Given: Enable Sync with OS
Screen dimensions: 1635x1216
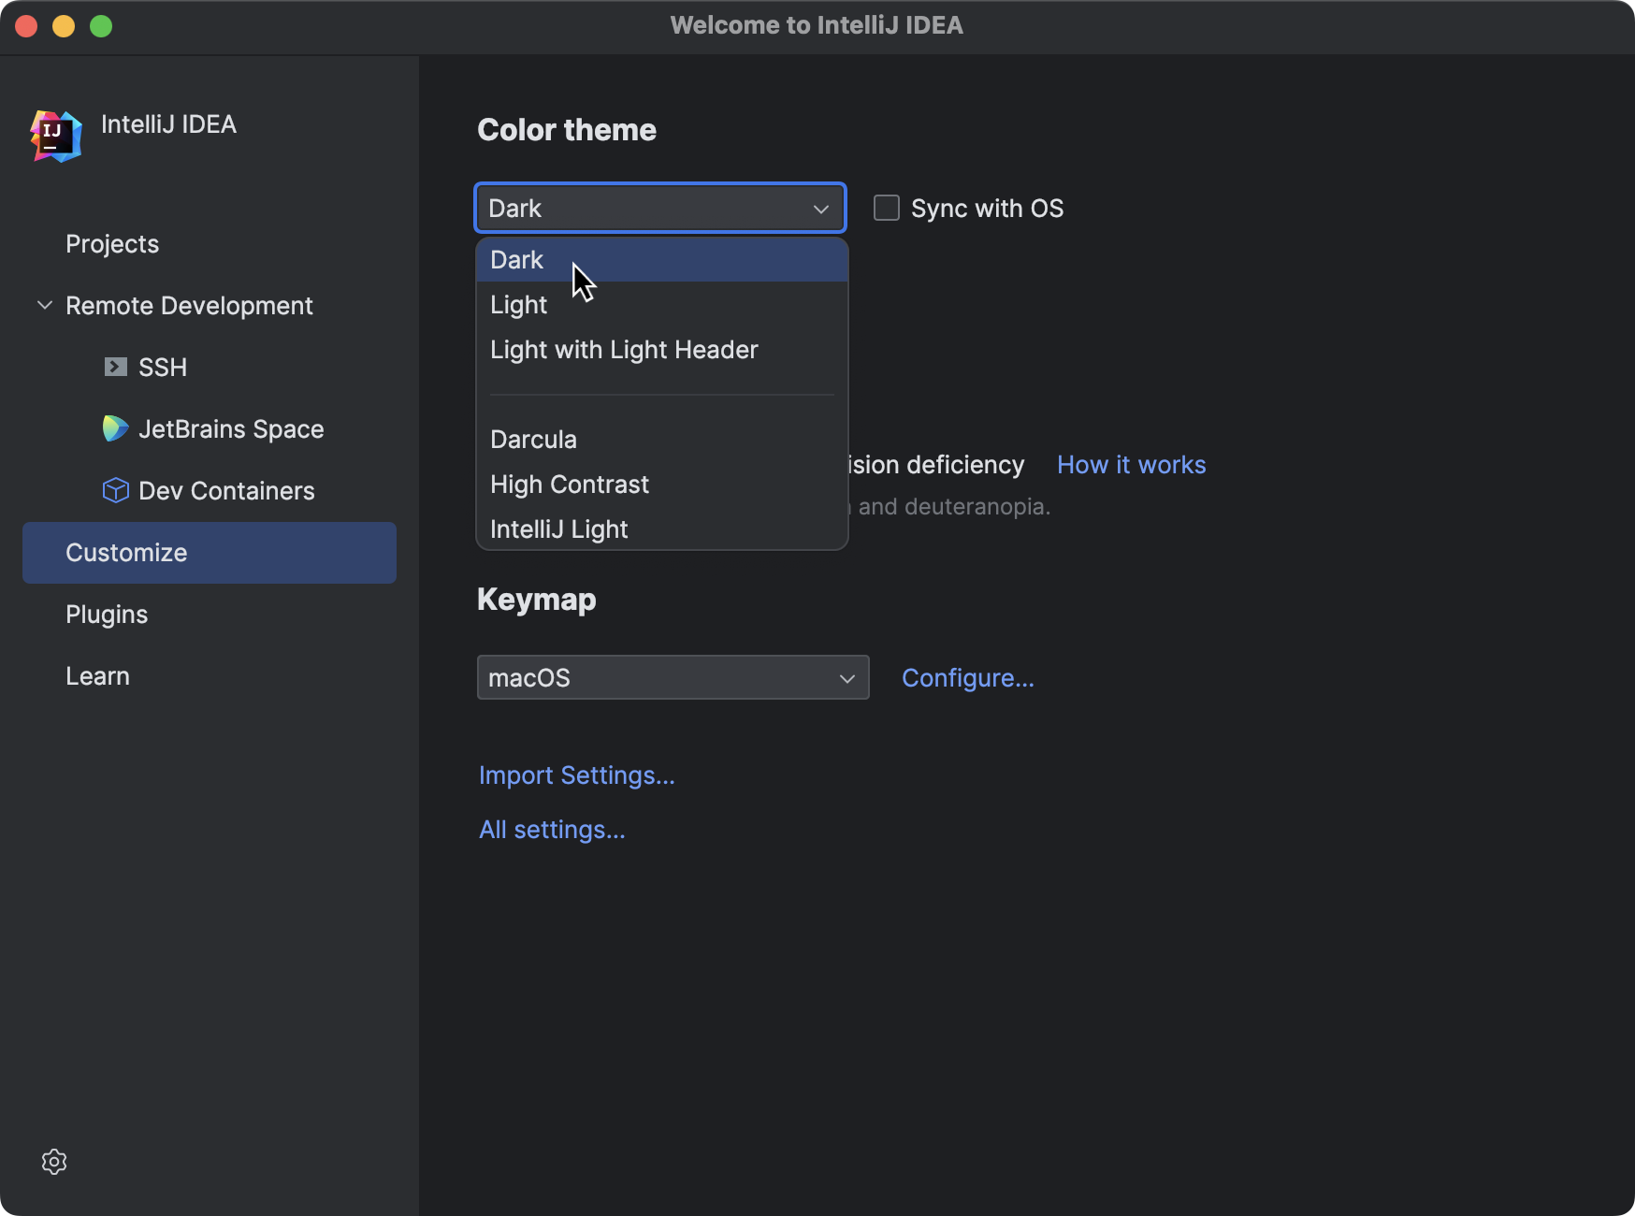Looking at the screenshot, I should pyautogui.click(x=886, y=208).
